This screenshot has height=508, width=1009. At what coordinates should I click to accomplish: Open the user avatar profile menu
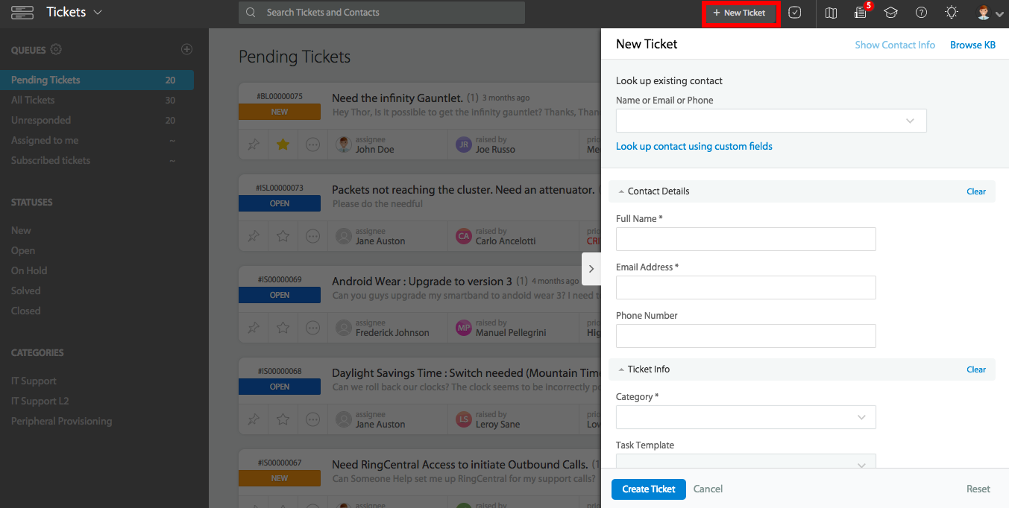(990, 13)
